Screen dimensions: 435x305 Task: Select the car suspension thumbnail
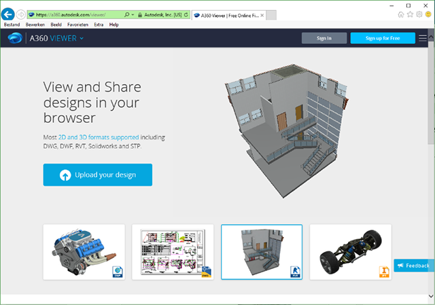(351, 252)
